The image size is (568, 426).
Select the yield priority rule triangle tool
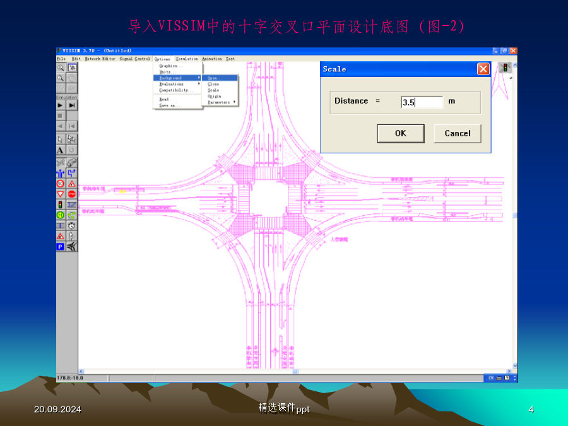tap(61, 194)
